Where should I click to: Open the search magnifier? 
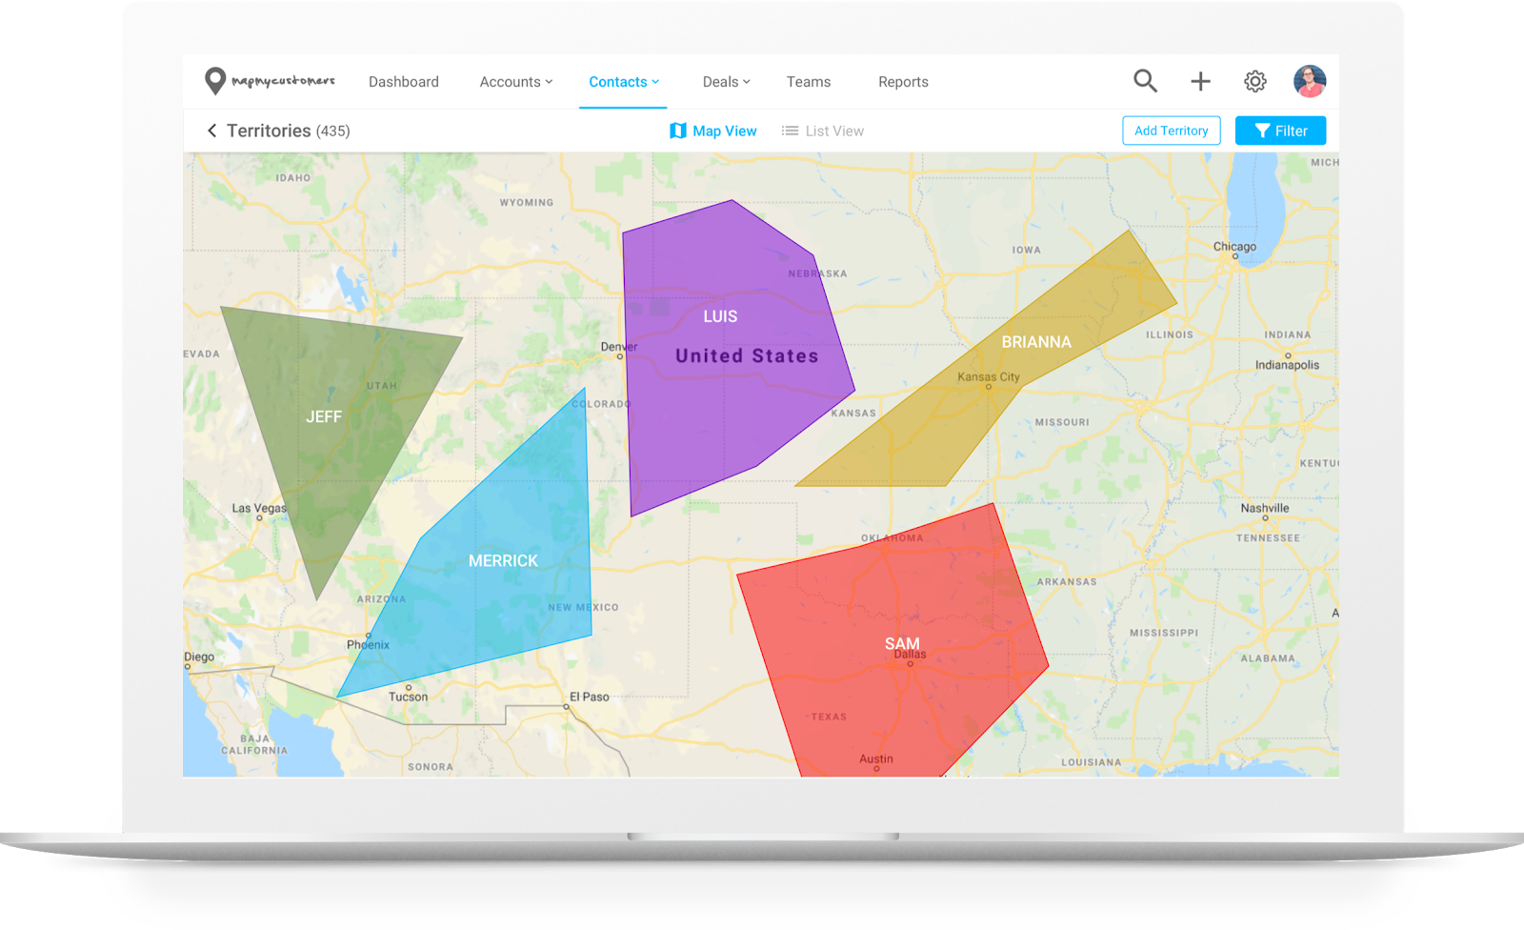(1145, 81)
